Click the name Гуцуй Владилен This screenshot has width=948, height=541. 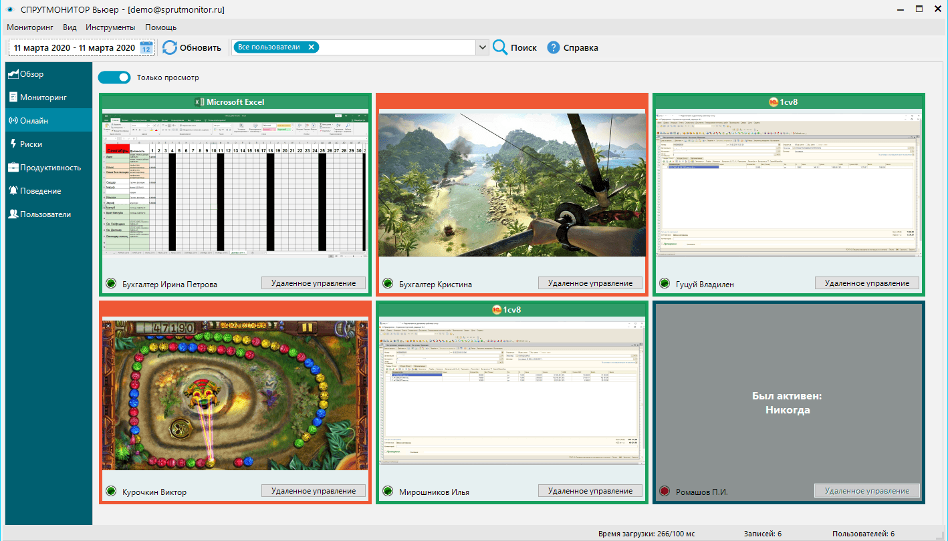(705, 285)
